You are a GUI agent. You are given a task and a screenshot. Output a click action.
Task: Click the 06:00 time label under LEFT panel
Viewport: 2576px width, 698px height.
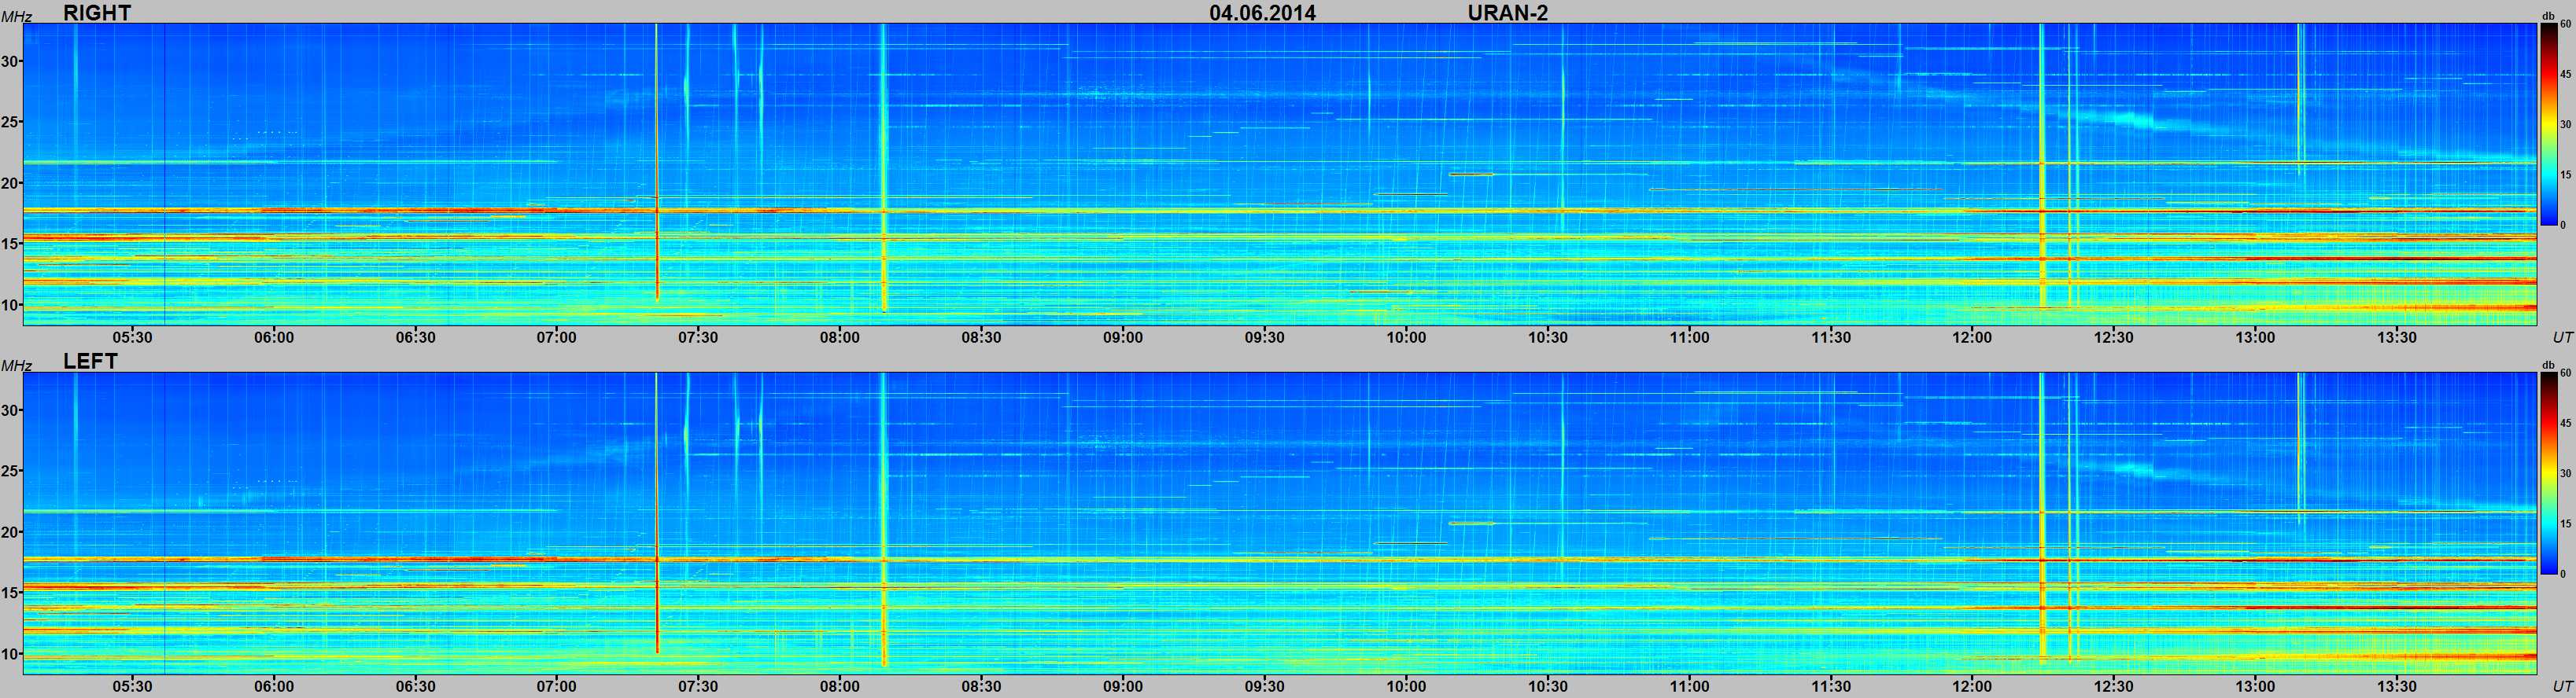tap(274, 687)
